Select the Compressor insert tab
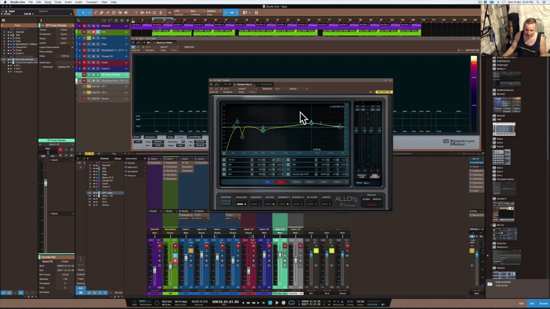This screenshot has height=309, width=550. pos(265,84)
